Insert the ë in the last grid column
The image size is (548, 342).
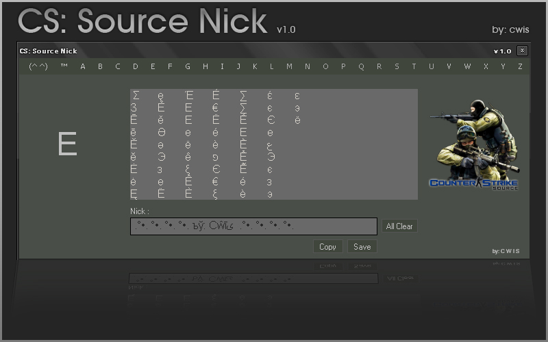point(297,120)
